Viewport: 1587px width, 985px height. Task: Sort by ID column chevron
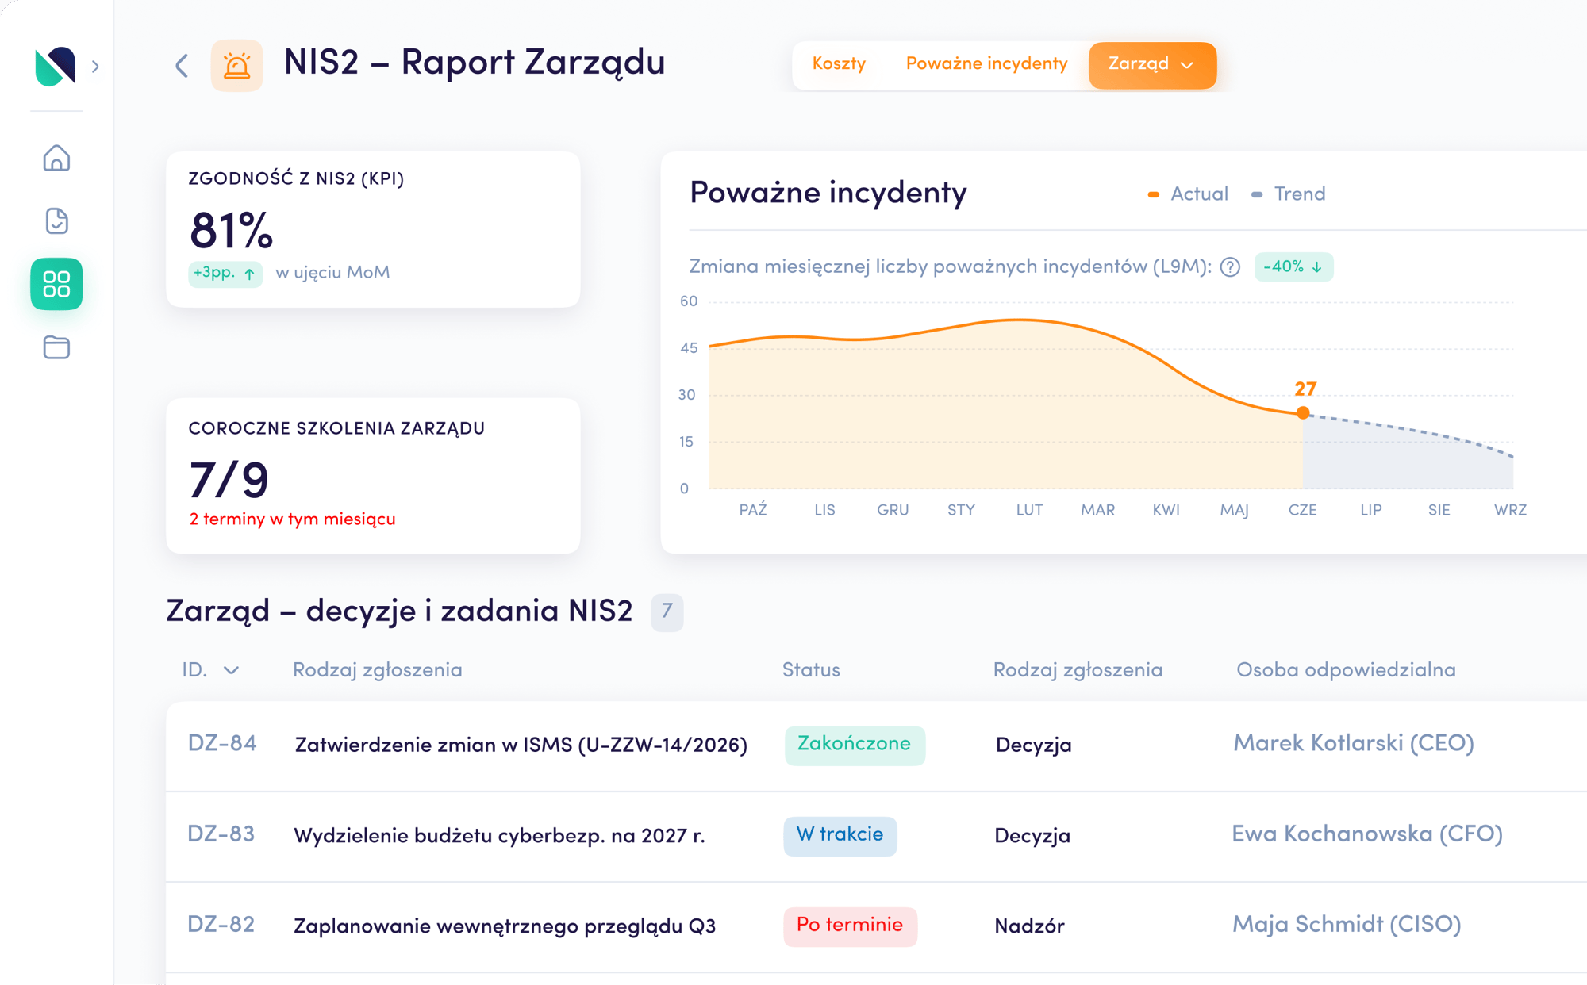tap(231, 671)
